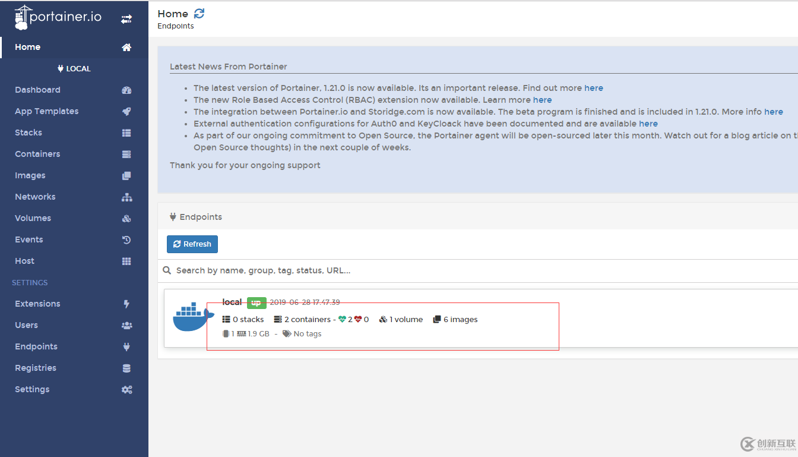Click the plug icon beside LOCAL

[x=61, y=69]
